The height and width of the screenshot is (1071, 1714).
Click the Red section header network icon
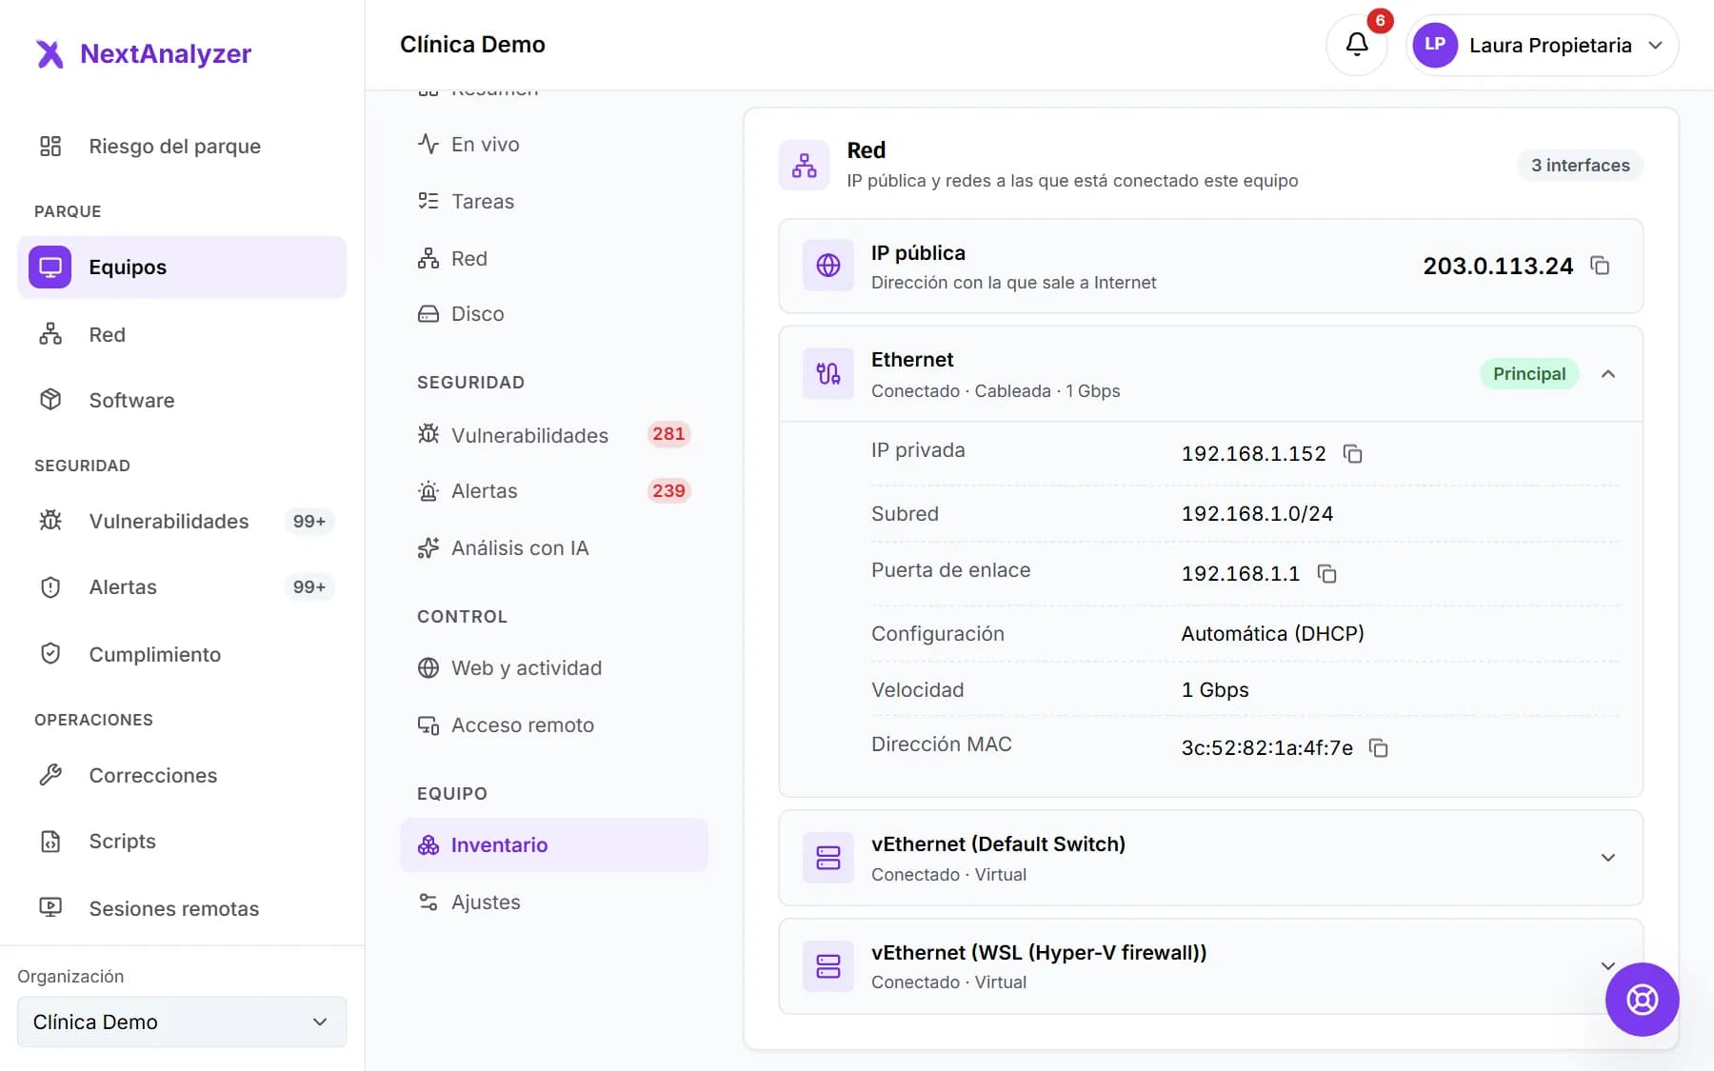point(804,165)
